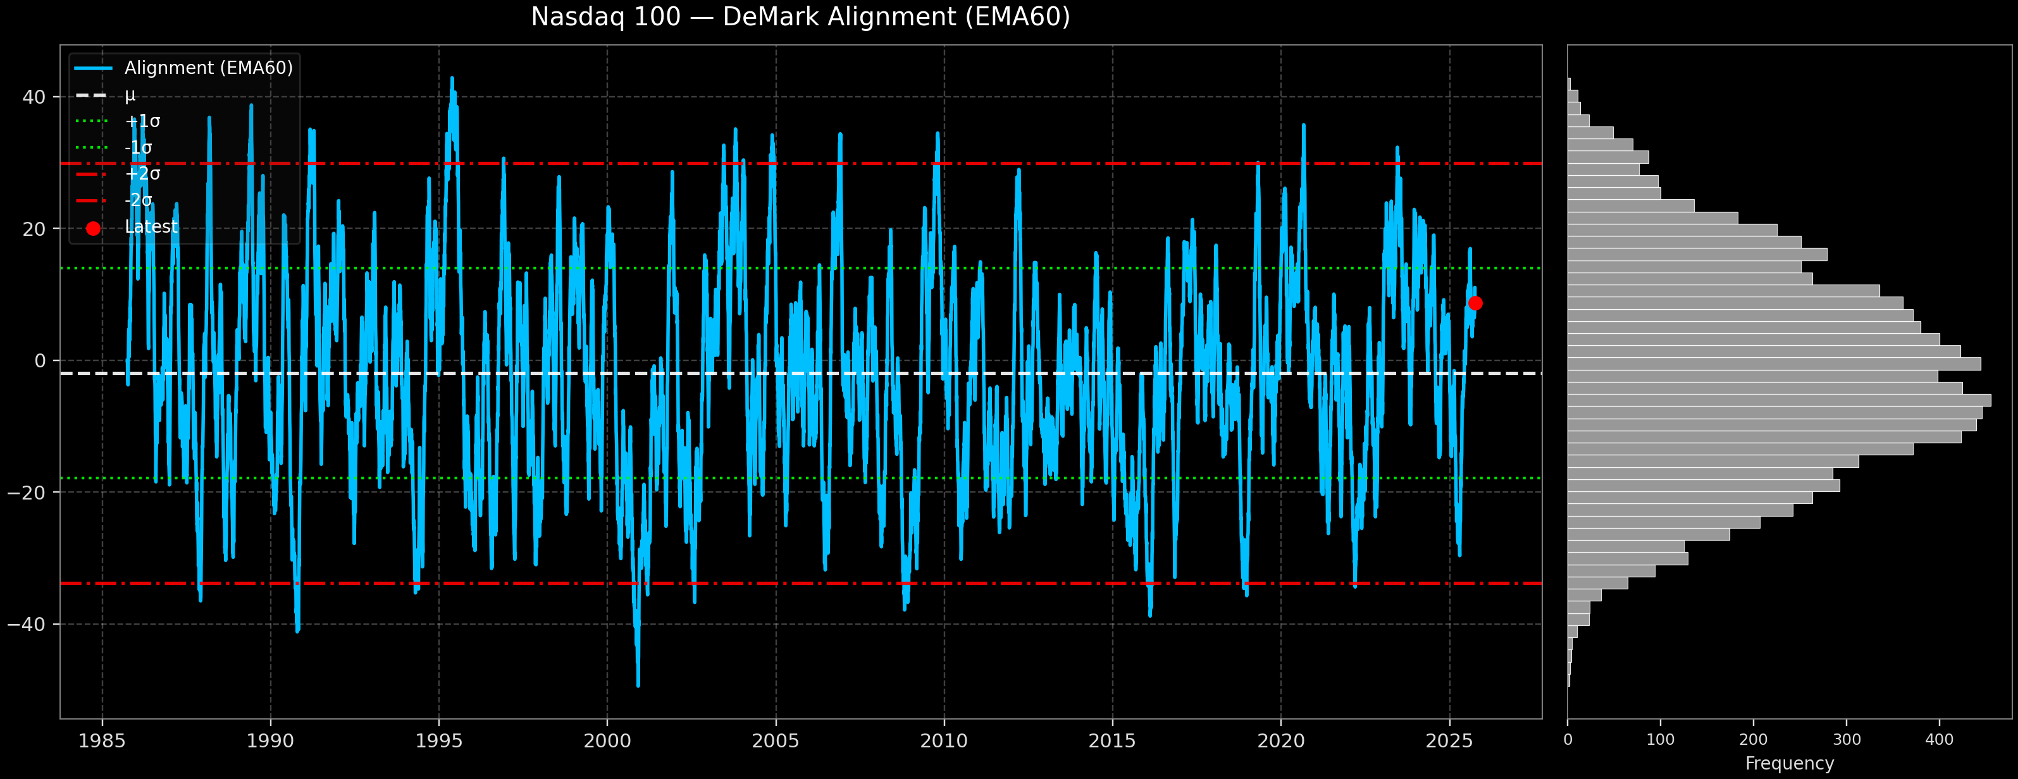The height and width of the screenshot is (779, 2018).
Task: Click the red Latest dot in legend
Action: [x=93, y=229]
